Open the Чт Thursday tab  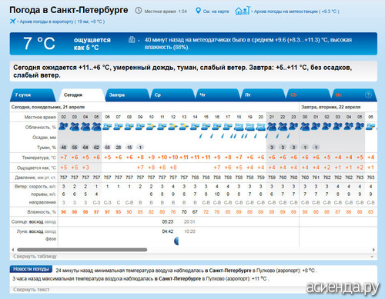click(203, 95)
